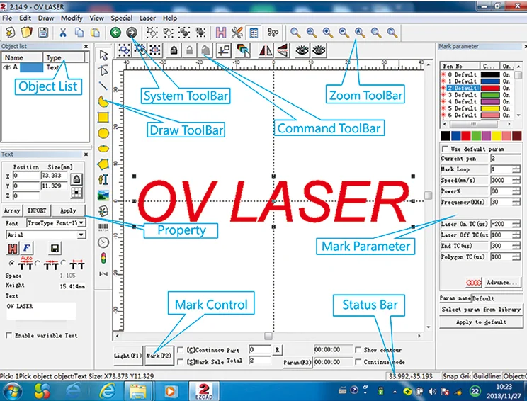
Task: Click the Save floppy disk icon
Action: [x=43, y=33]
